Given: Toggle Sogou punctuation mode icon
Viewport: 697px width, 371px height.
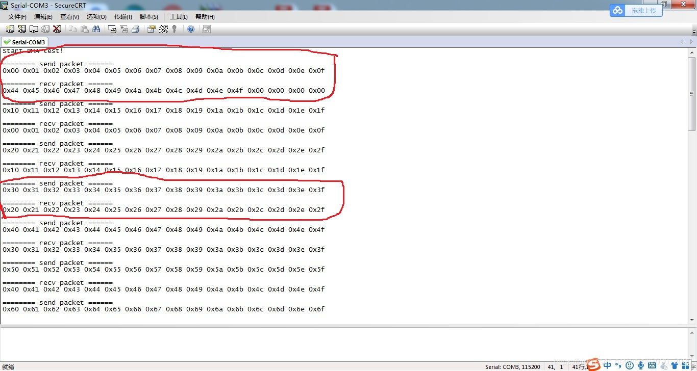Looking at the screenshot, I should click(618, 365).
